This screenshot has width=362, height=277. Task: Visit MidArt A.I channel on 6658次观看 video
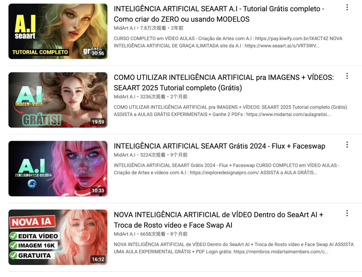124,234
